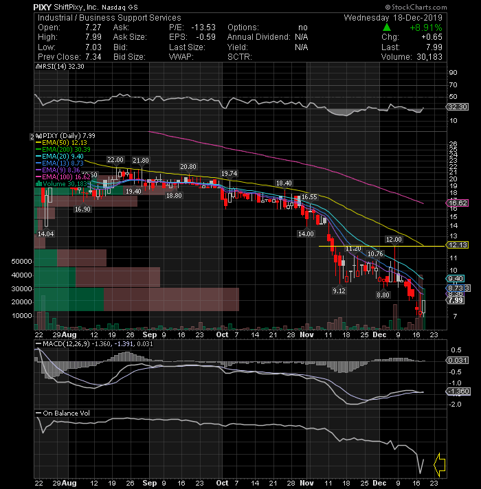
Task: Click the 18.40 price label
Action: pos(284,183)
